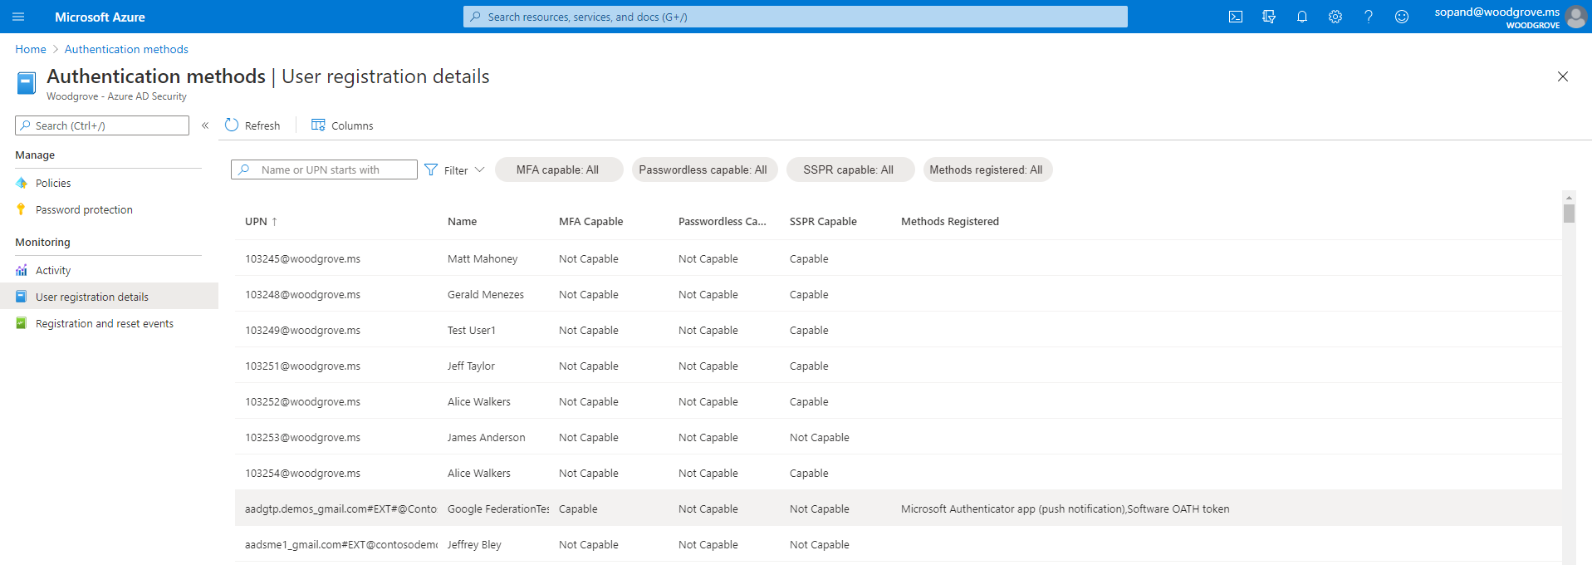Send feedback via smiley icon

coord(1401,17)
